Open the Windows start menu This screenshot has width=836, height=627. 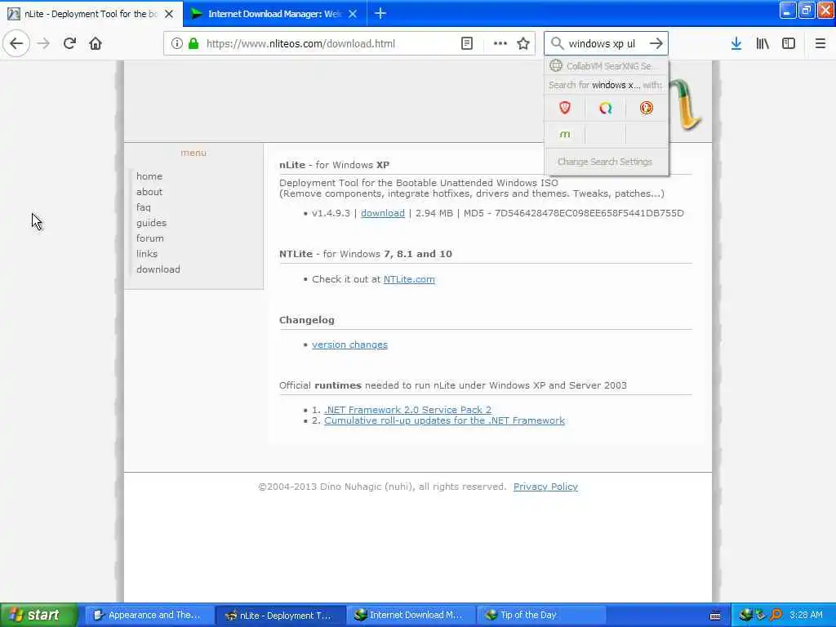[x=39, y=615]
